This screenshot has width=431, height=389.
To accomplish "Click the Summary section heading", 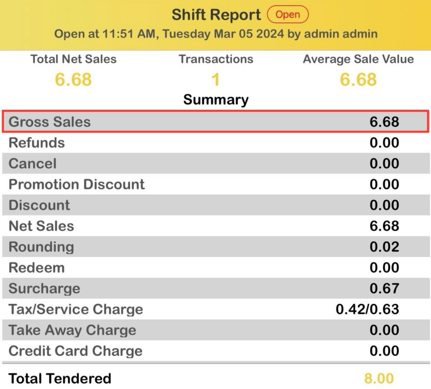I will click(x=216, y=100).
